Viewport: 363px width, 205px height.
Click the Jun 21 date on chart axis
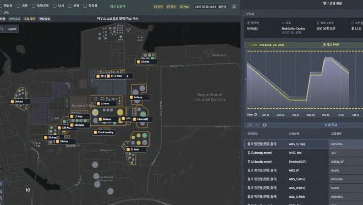(x=266, y=115)
